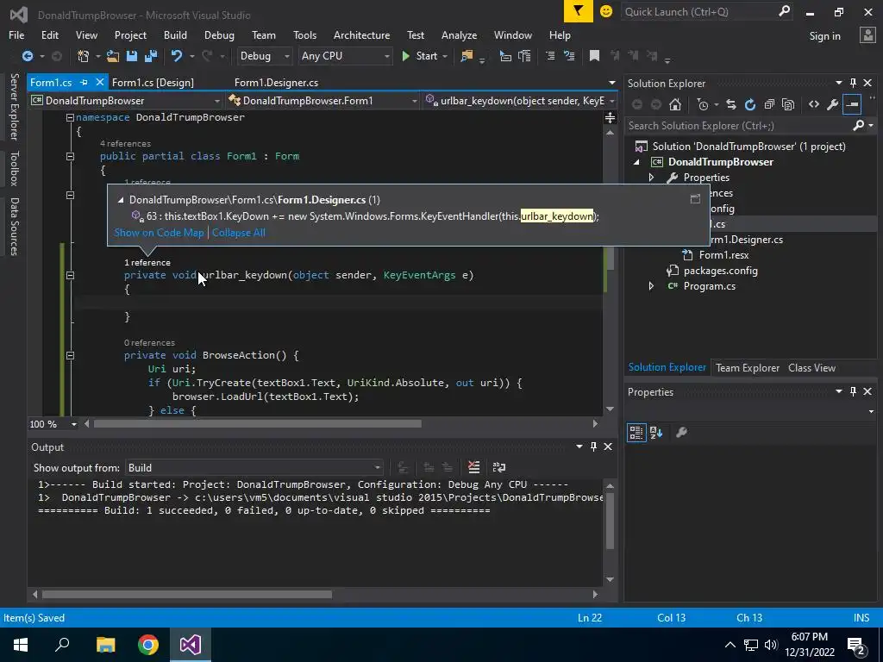Click View Code icon in Solution Explorer
883x662 pixels.
click(814, 104)
